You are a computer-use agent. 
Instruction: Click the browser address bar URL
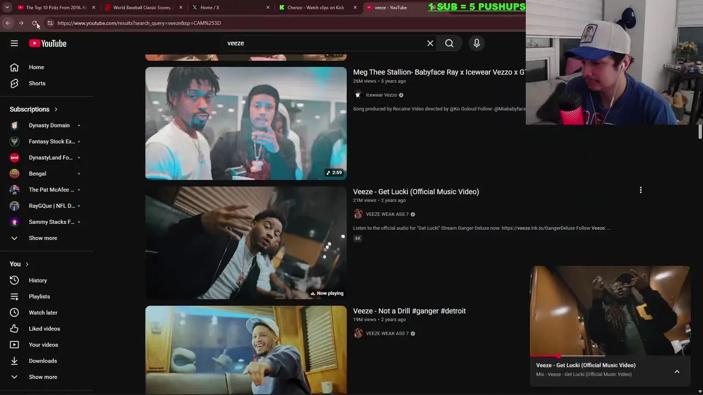tap(139, 23)
